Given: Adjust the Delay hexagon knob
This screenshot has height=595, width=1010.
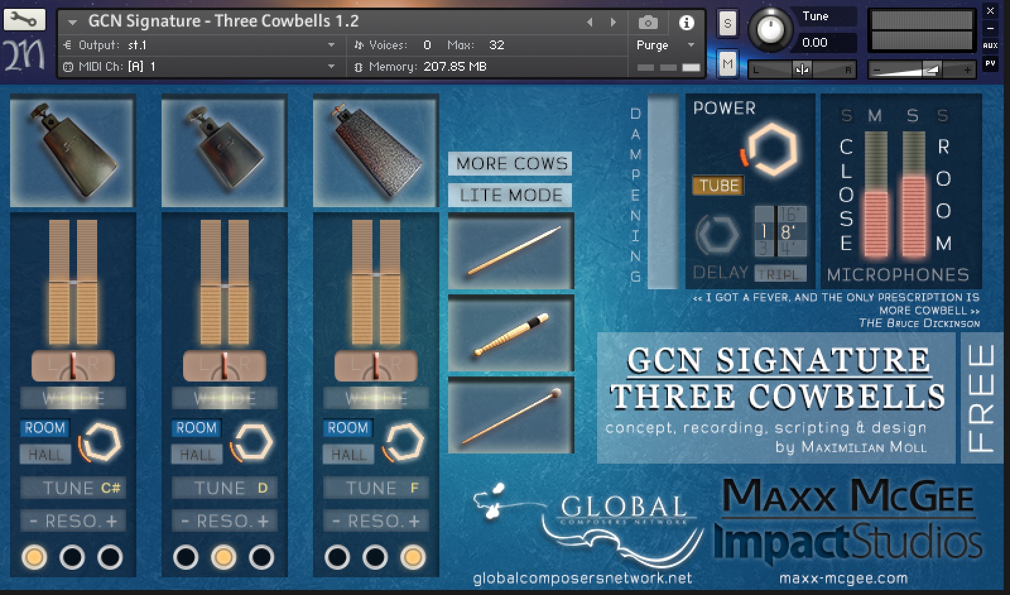Looking at the screenshot, I should coord(717,235).
